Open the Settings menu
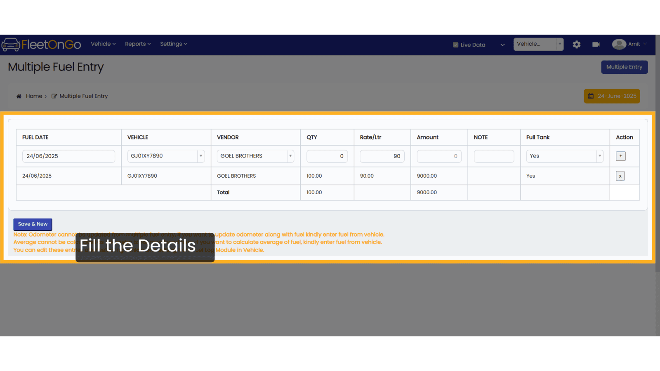The height and width of the screenshot is (371, 660). tap(173, 44)
